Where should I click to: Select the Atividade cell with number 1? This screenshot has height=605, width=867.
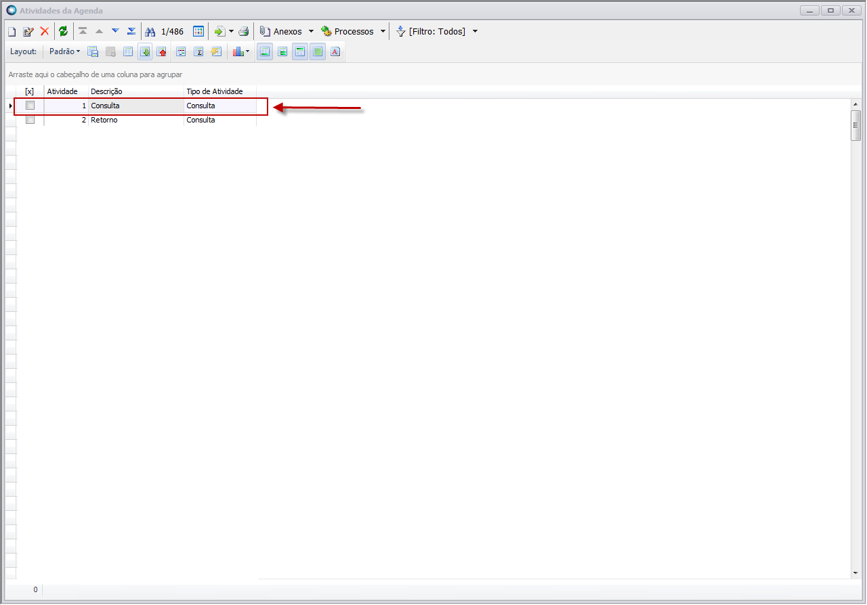[x=66, y=106]
